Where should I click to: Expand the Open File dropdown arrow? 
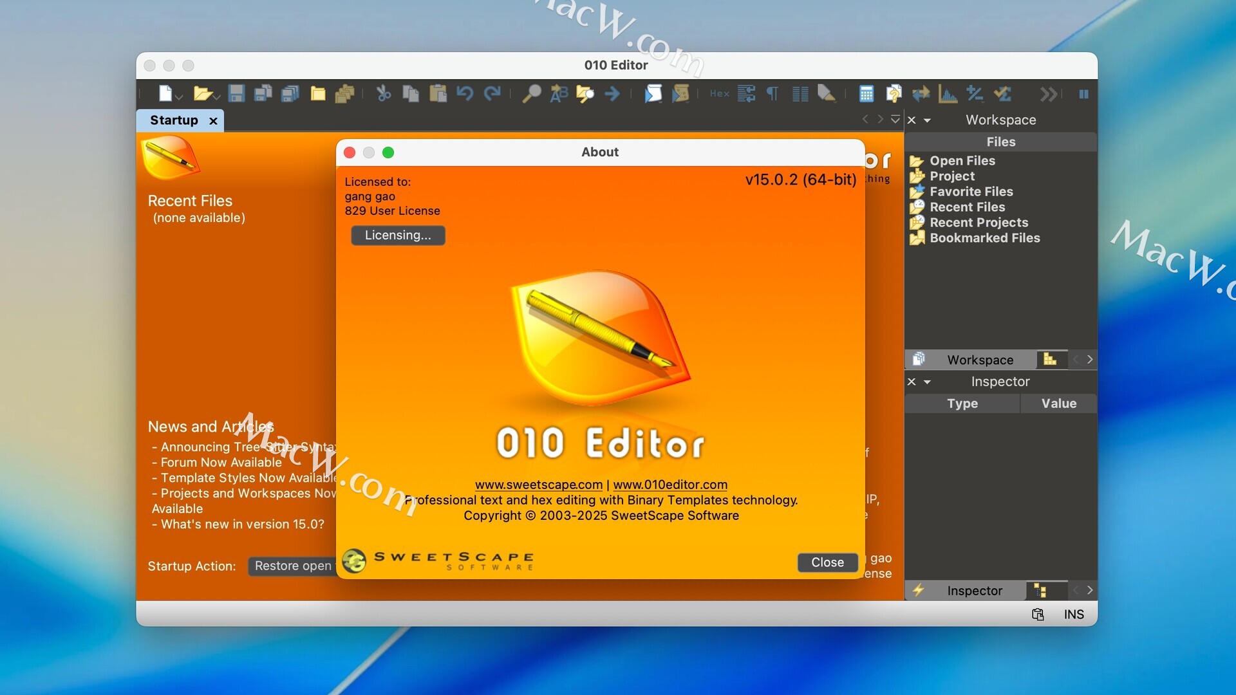[217, 97]
